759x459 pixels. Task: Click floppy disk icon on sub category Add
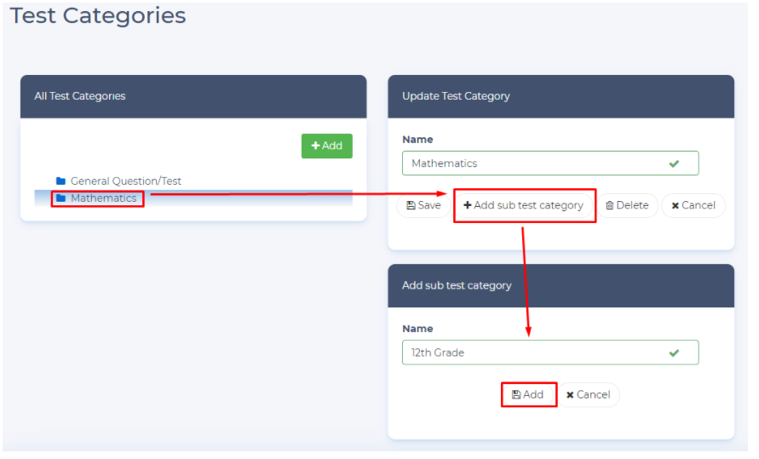click(x=515, y=395)
